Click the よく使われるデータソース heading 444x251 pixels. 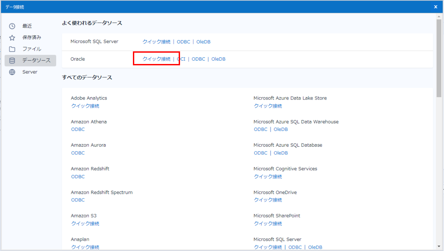pos(92,23)
